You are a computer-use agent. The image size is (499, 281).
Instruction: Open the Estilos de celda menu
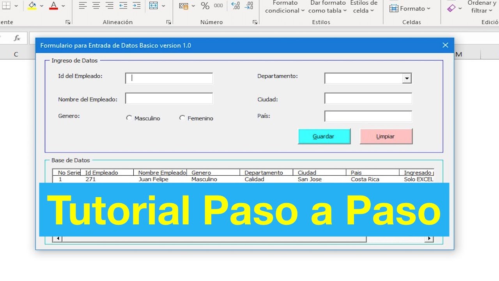364,7
